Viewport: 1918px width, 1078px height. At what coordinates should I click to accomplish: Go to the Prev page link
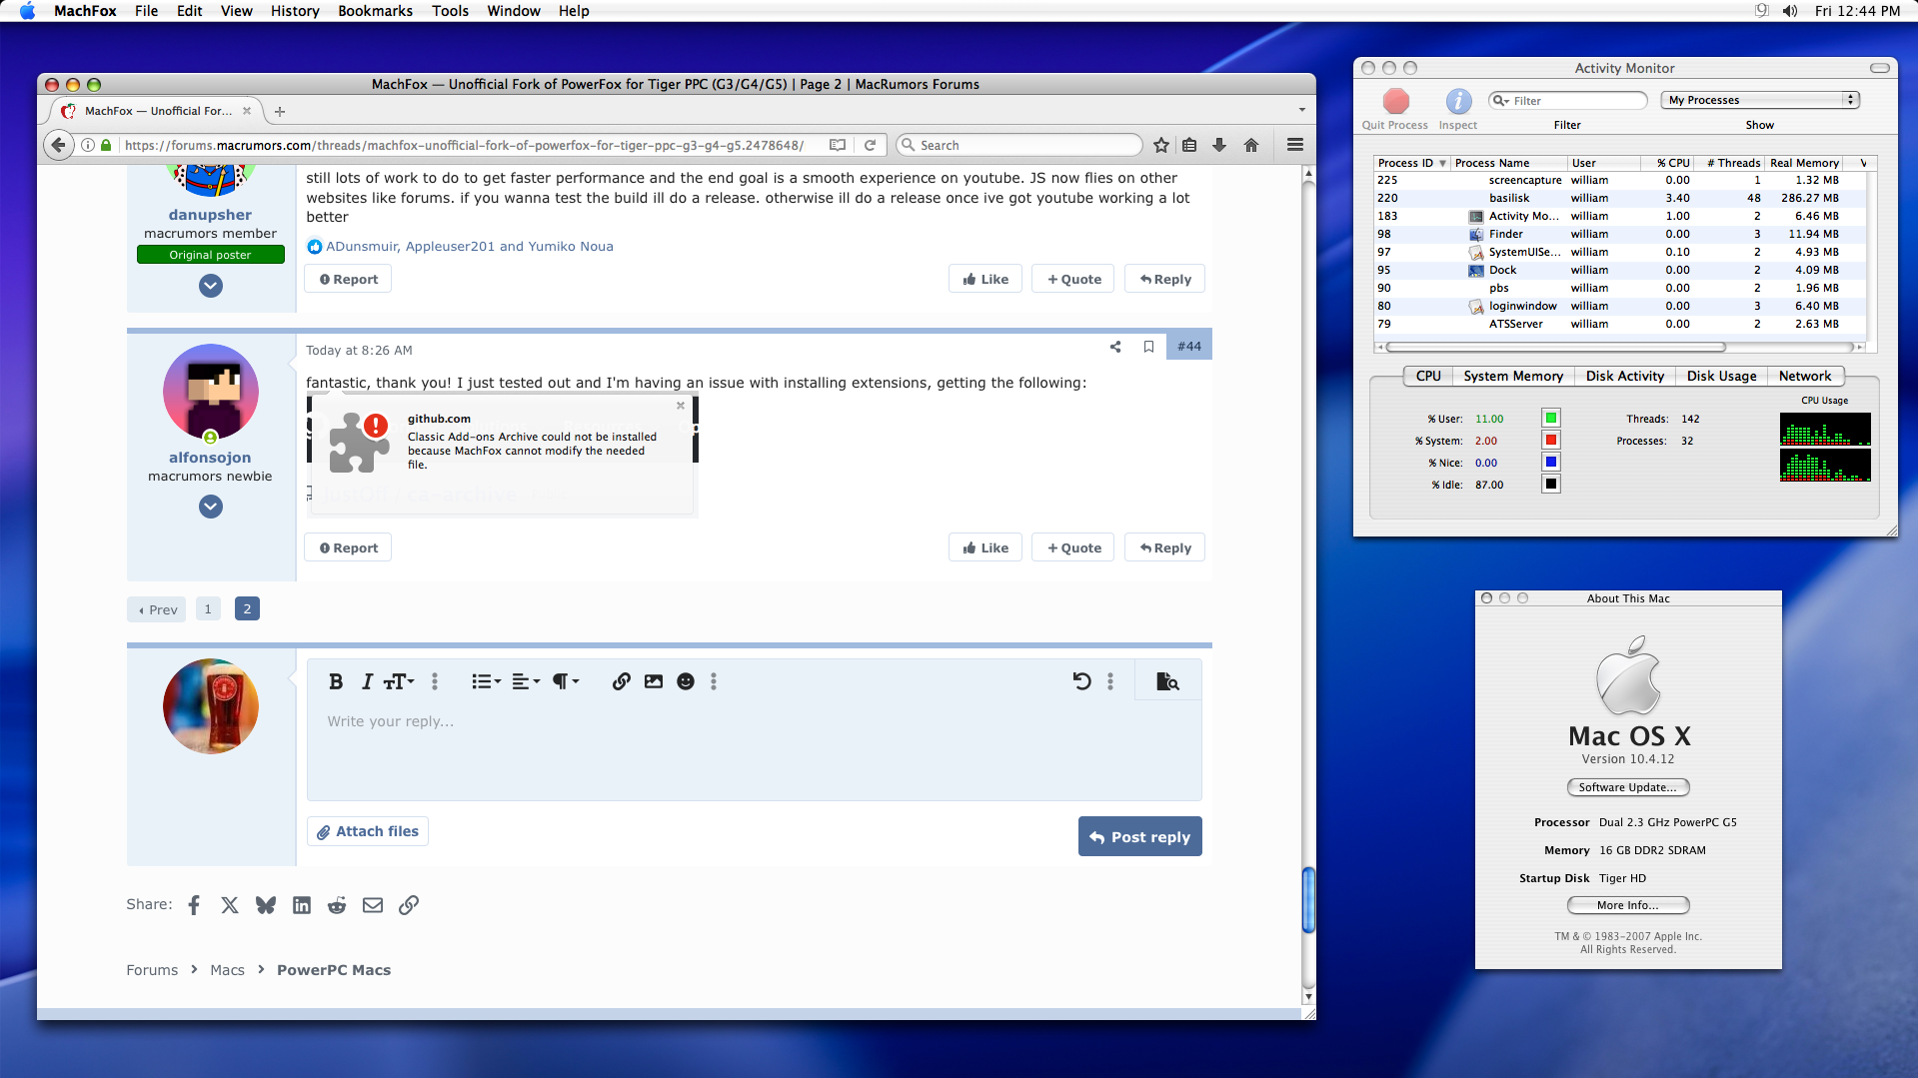[x=157, y=609]
